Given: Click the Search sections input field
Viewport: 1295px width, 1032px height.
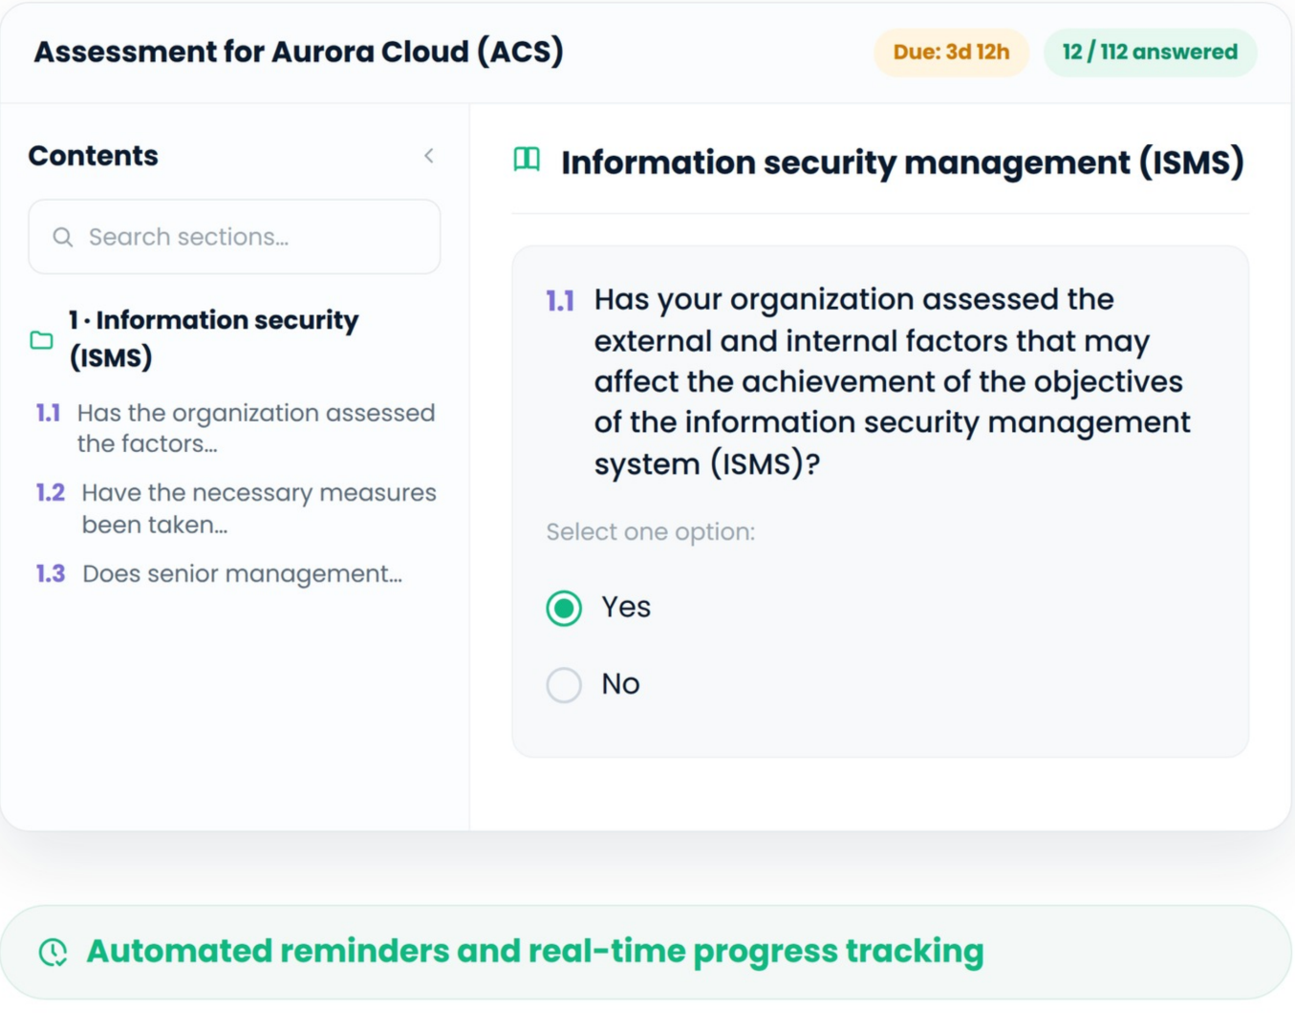Looking at the screenshot, I should [x=234, y=237].
